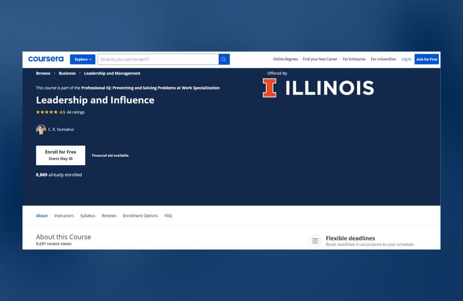This screenshot has height=301, width=463.
Task: Open Find your New Career link
Action: click(320, 59)
